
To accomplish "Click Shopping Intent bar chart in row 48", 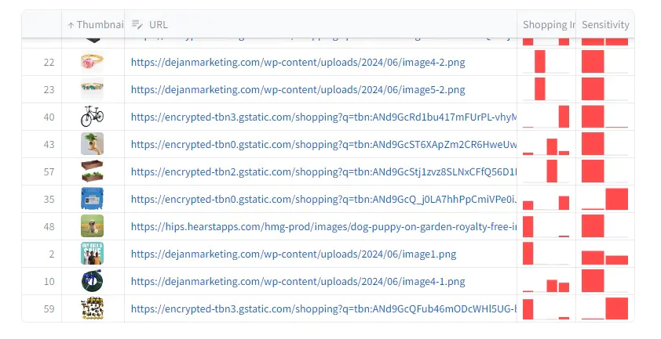I will (x=546, y=226).
